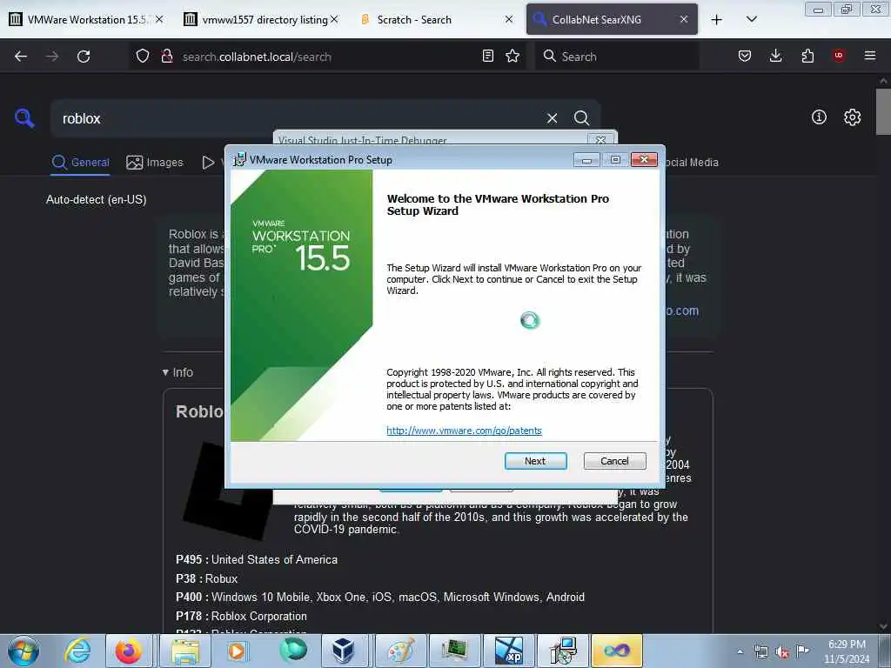This screenshot has width=891, height=668.
Task: Open the taskbar clock showing 6:29 PM
Action: (847, 651)
